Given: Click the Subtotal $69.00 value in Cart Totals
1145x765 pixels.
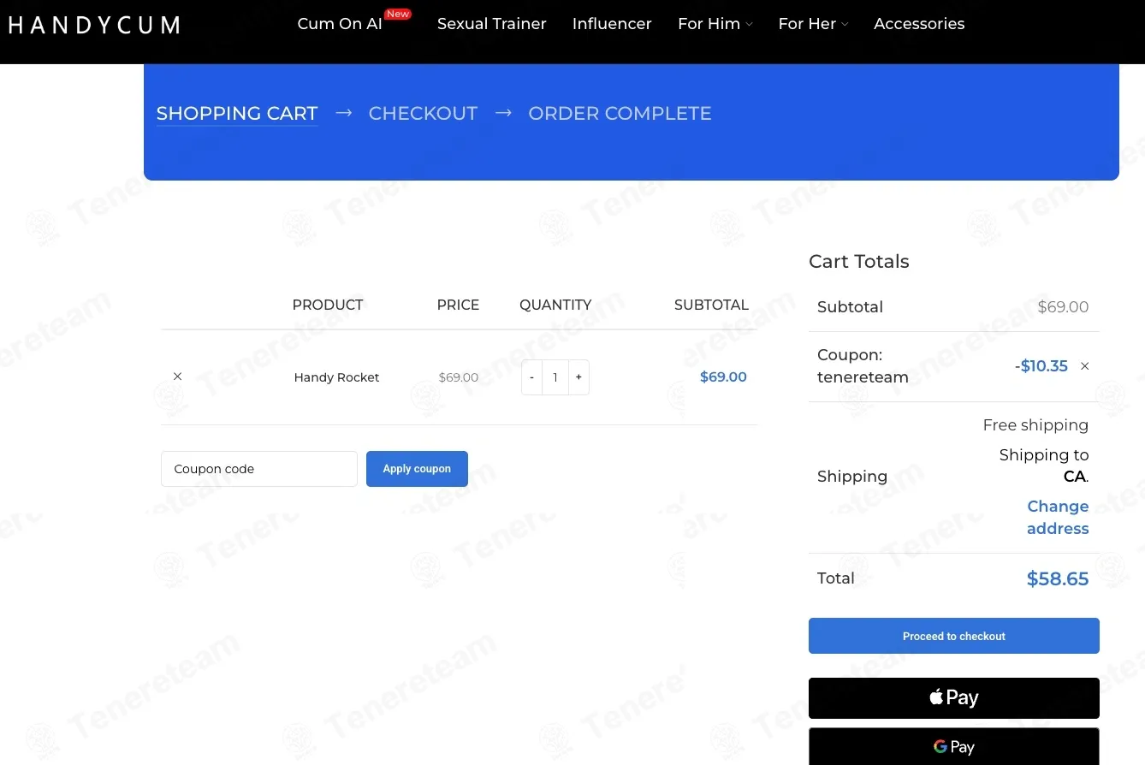Looking at the screenshot, I should tap(1063, 307).
